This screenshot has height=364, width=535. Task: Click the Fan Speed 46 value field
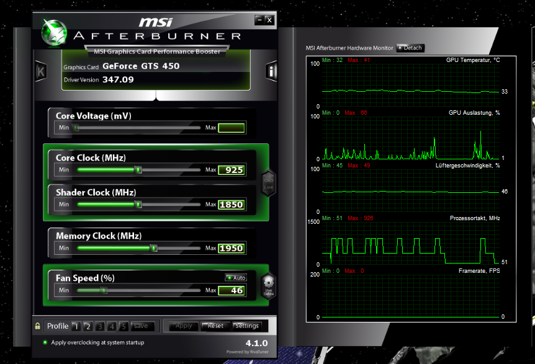[232, 290]
